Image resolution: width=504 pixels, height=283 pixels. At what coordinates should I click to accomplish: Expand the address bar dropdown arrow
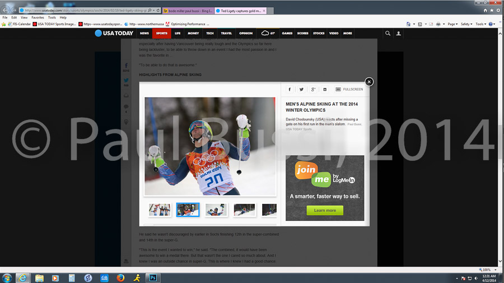pos(153,10)
